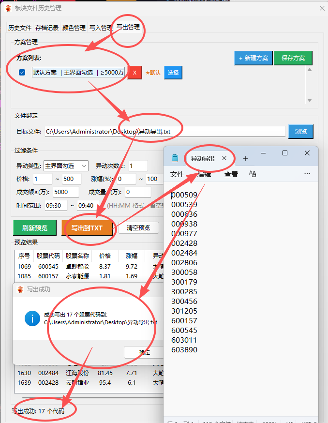Click the + 新建方案 button
This screenshot has height=423, width=328.
coord(253,58)
